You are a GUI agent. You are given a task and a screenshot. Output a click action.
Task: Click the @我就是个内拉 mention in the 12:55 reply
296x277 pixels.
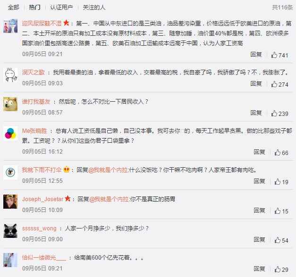point(109,170)
